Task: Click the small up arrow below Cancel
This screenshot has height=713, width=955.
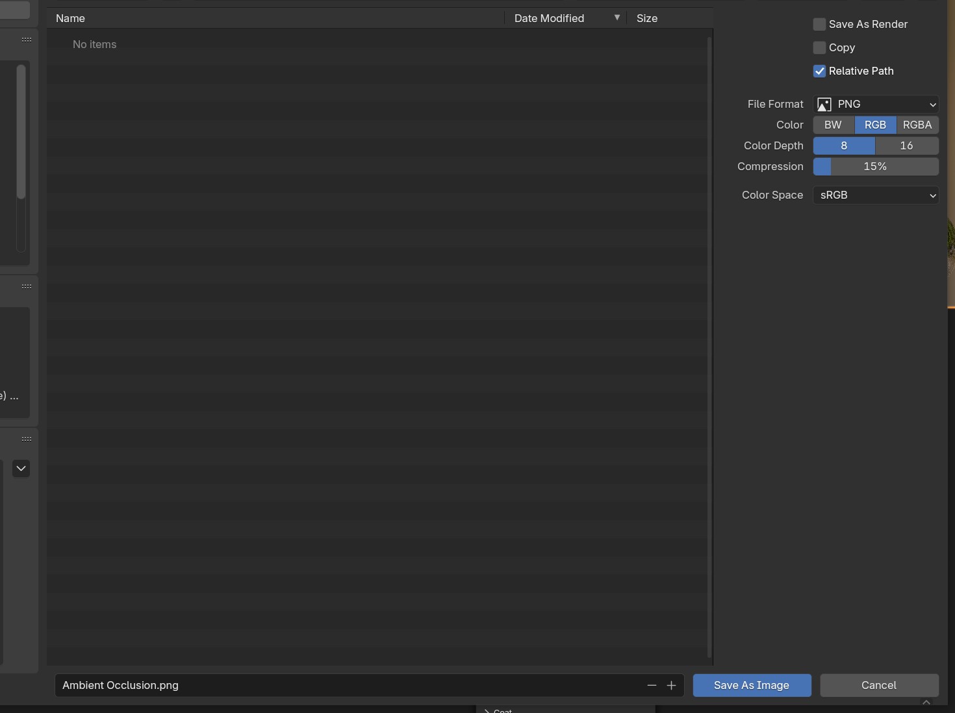Action: tap(926, 702)
